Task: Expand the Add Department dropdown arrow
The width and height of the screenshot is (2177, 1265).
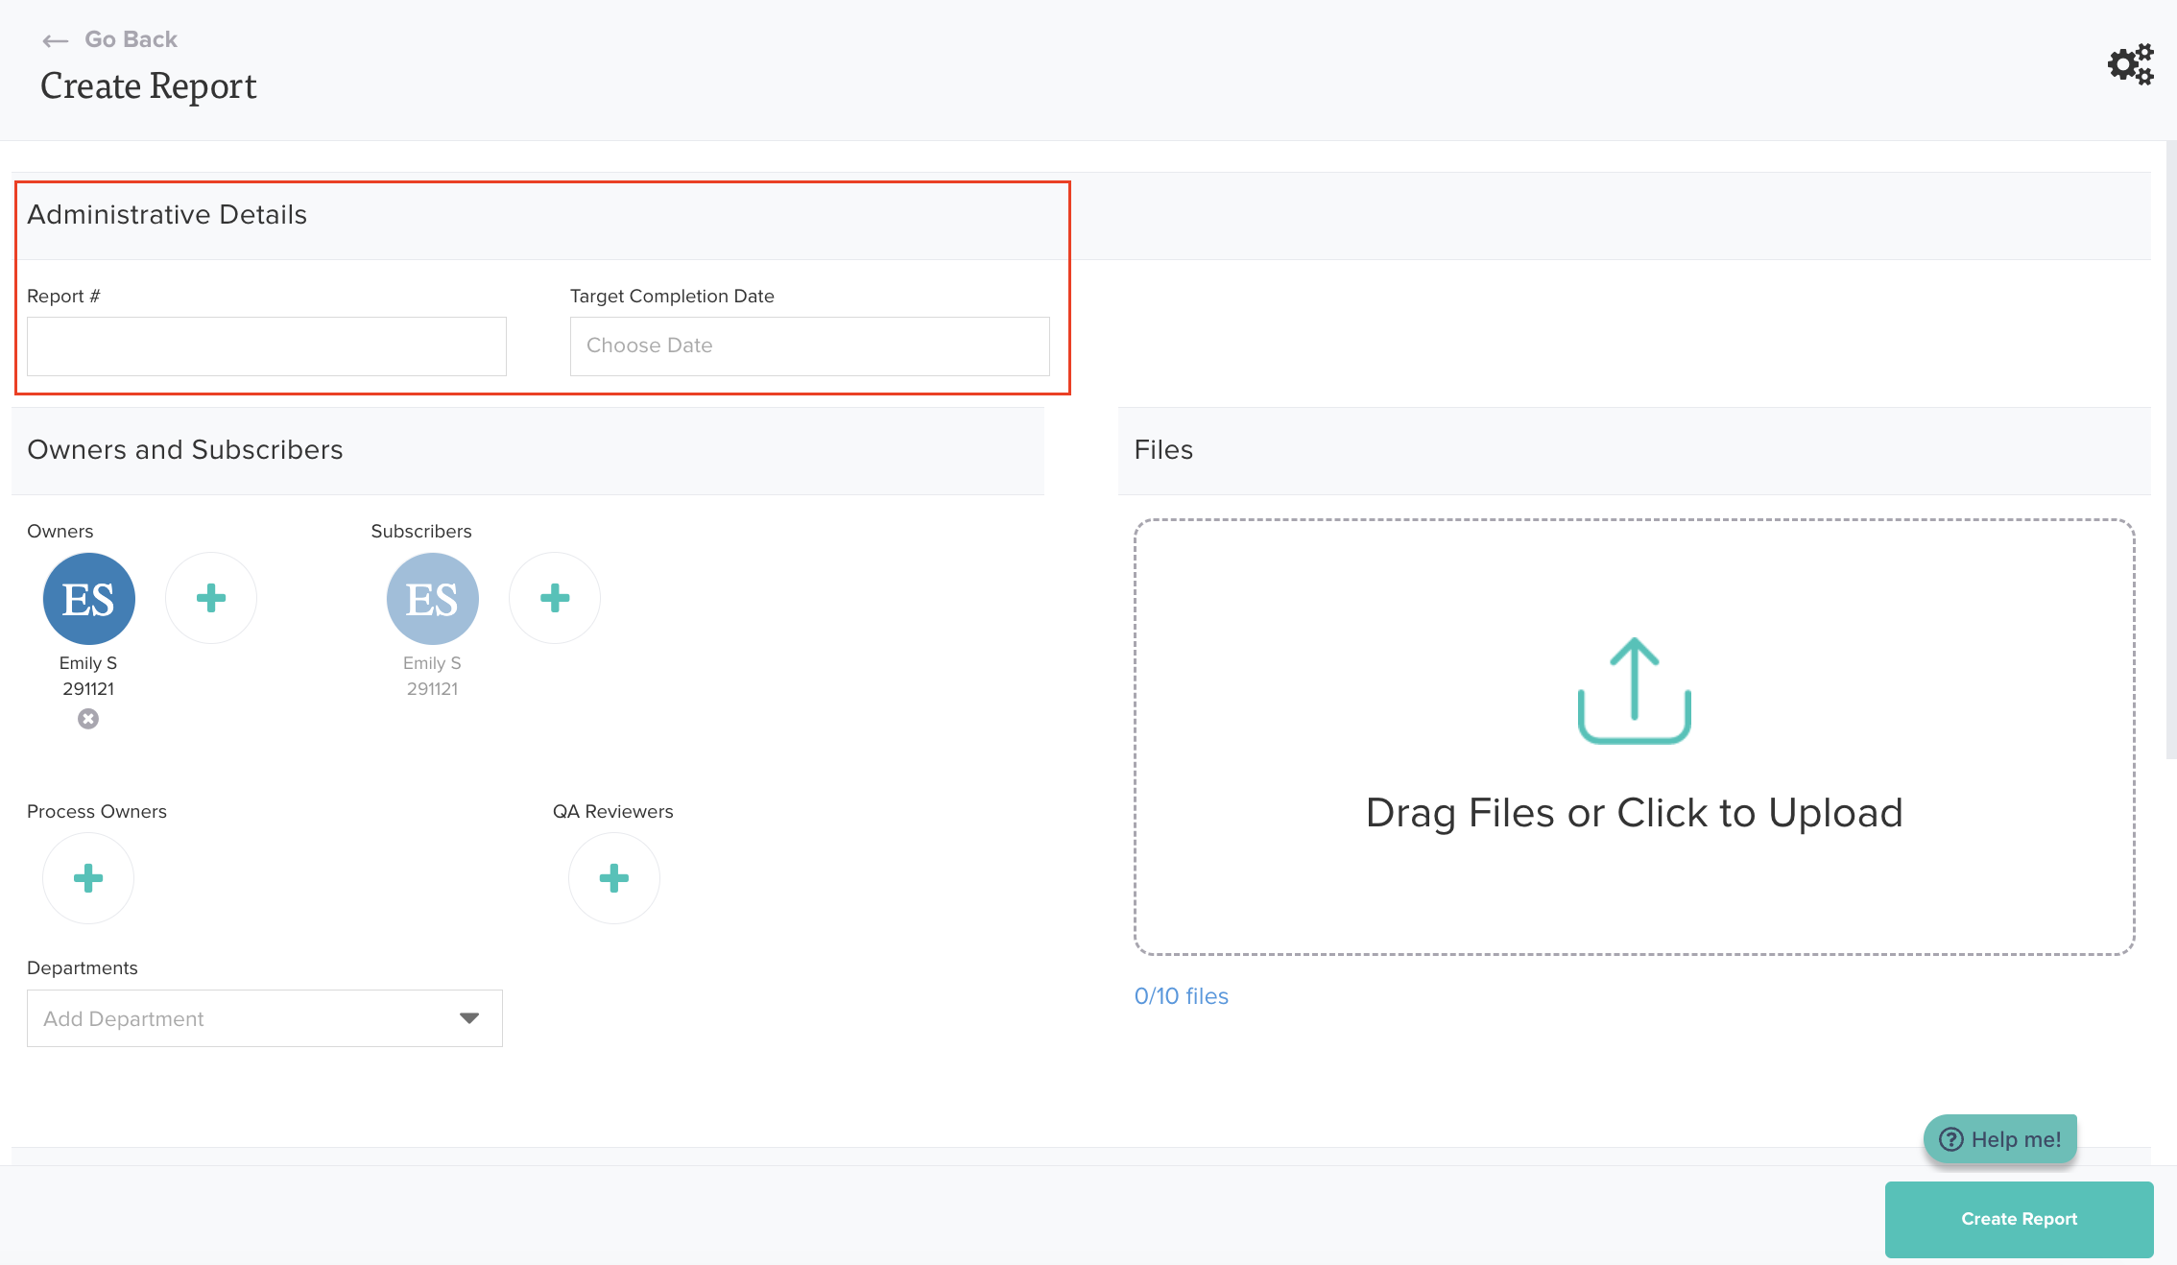Action: 469,1018
